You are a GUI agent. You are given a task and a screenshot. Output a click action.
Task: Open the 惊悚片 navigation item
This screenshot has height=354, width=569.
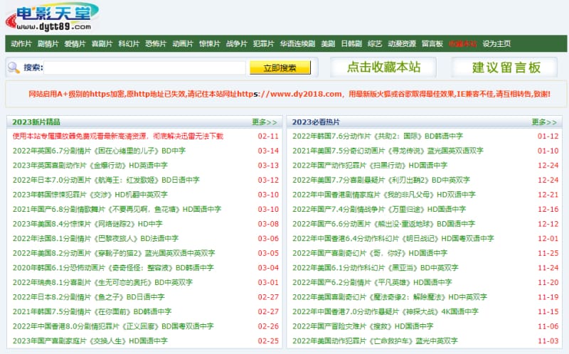coord(209,44)
